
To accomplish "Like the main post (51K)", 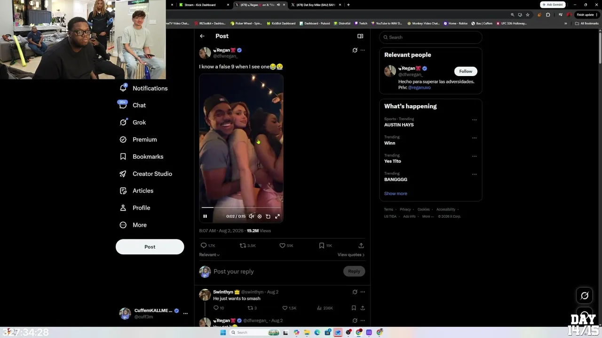I will click(286, 246).
